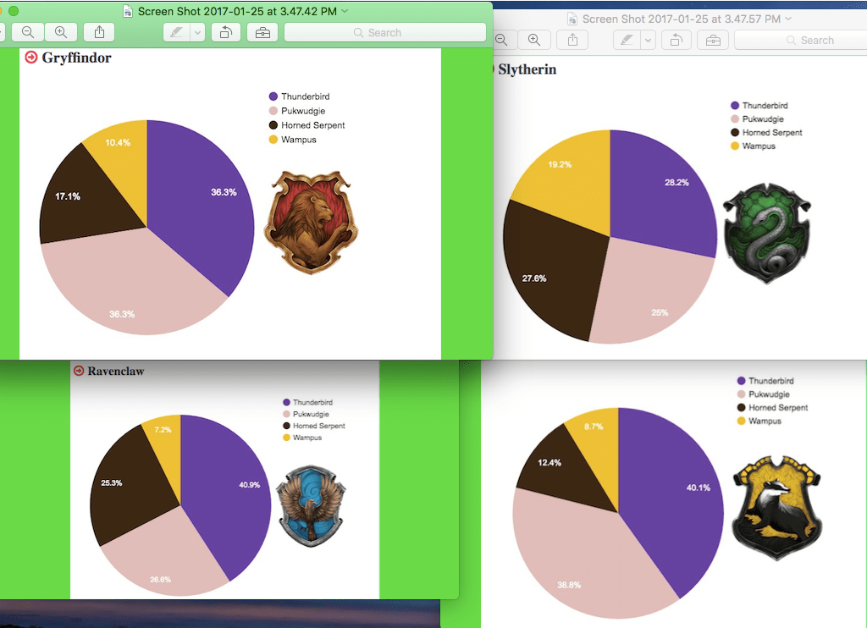Click Pukwudgie label in Hufflepuff legend
Screen dimensions: 867x628
pos(769,394)
